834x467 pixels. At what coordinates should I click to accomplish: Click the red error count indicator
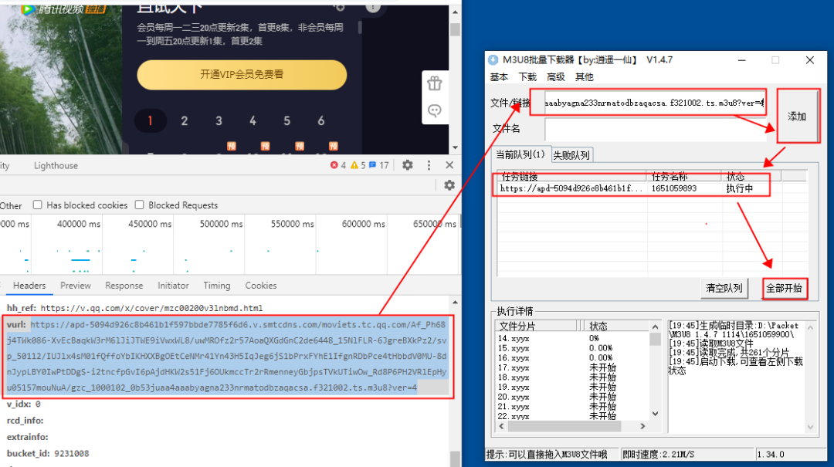coord(338,165)
